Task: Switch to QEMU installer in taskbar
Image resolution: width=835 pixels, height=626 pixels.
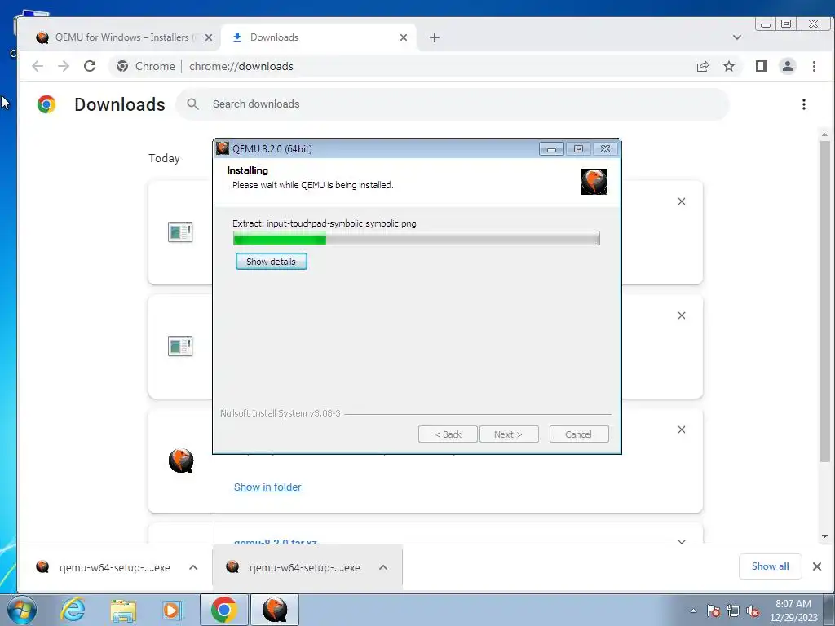Action: [x=275, y=610]
